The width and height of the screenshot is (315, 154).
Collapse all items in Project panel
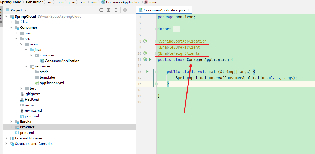[116, 10]
